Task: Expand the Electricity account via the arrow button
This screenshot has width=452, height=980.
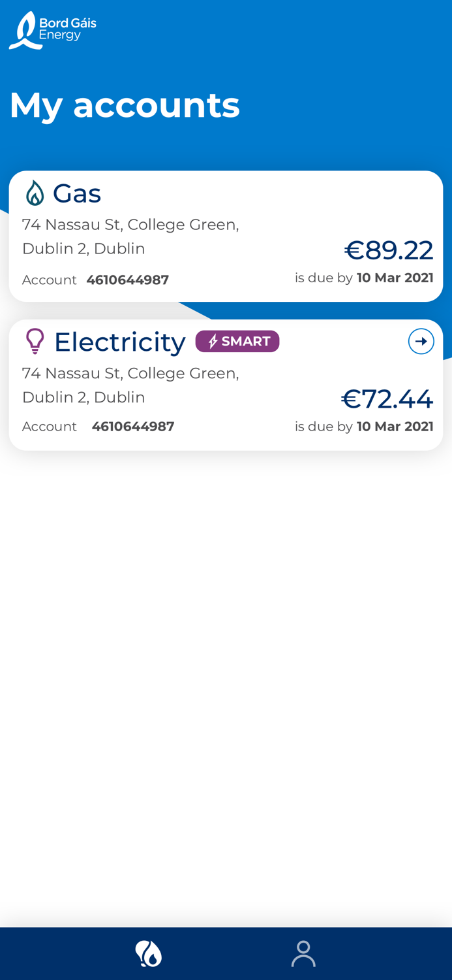Action: point(422,341)
